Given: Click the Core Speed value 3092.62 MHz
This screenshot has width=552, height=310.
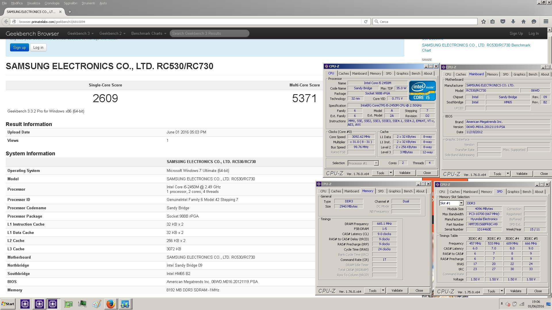Looking at the screenshot, I should pyautogui.click(x=361, y=137).
